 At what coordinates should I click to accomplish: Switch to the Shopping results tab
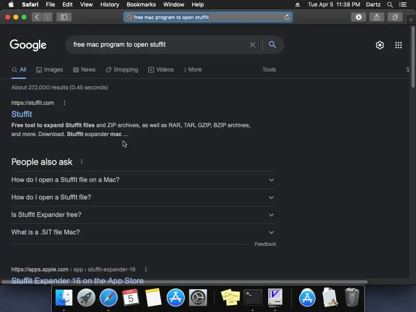tap(122, 70)
